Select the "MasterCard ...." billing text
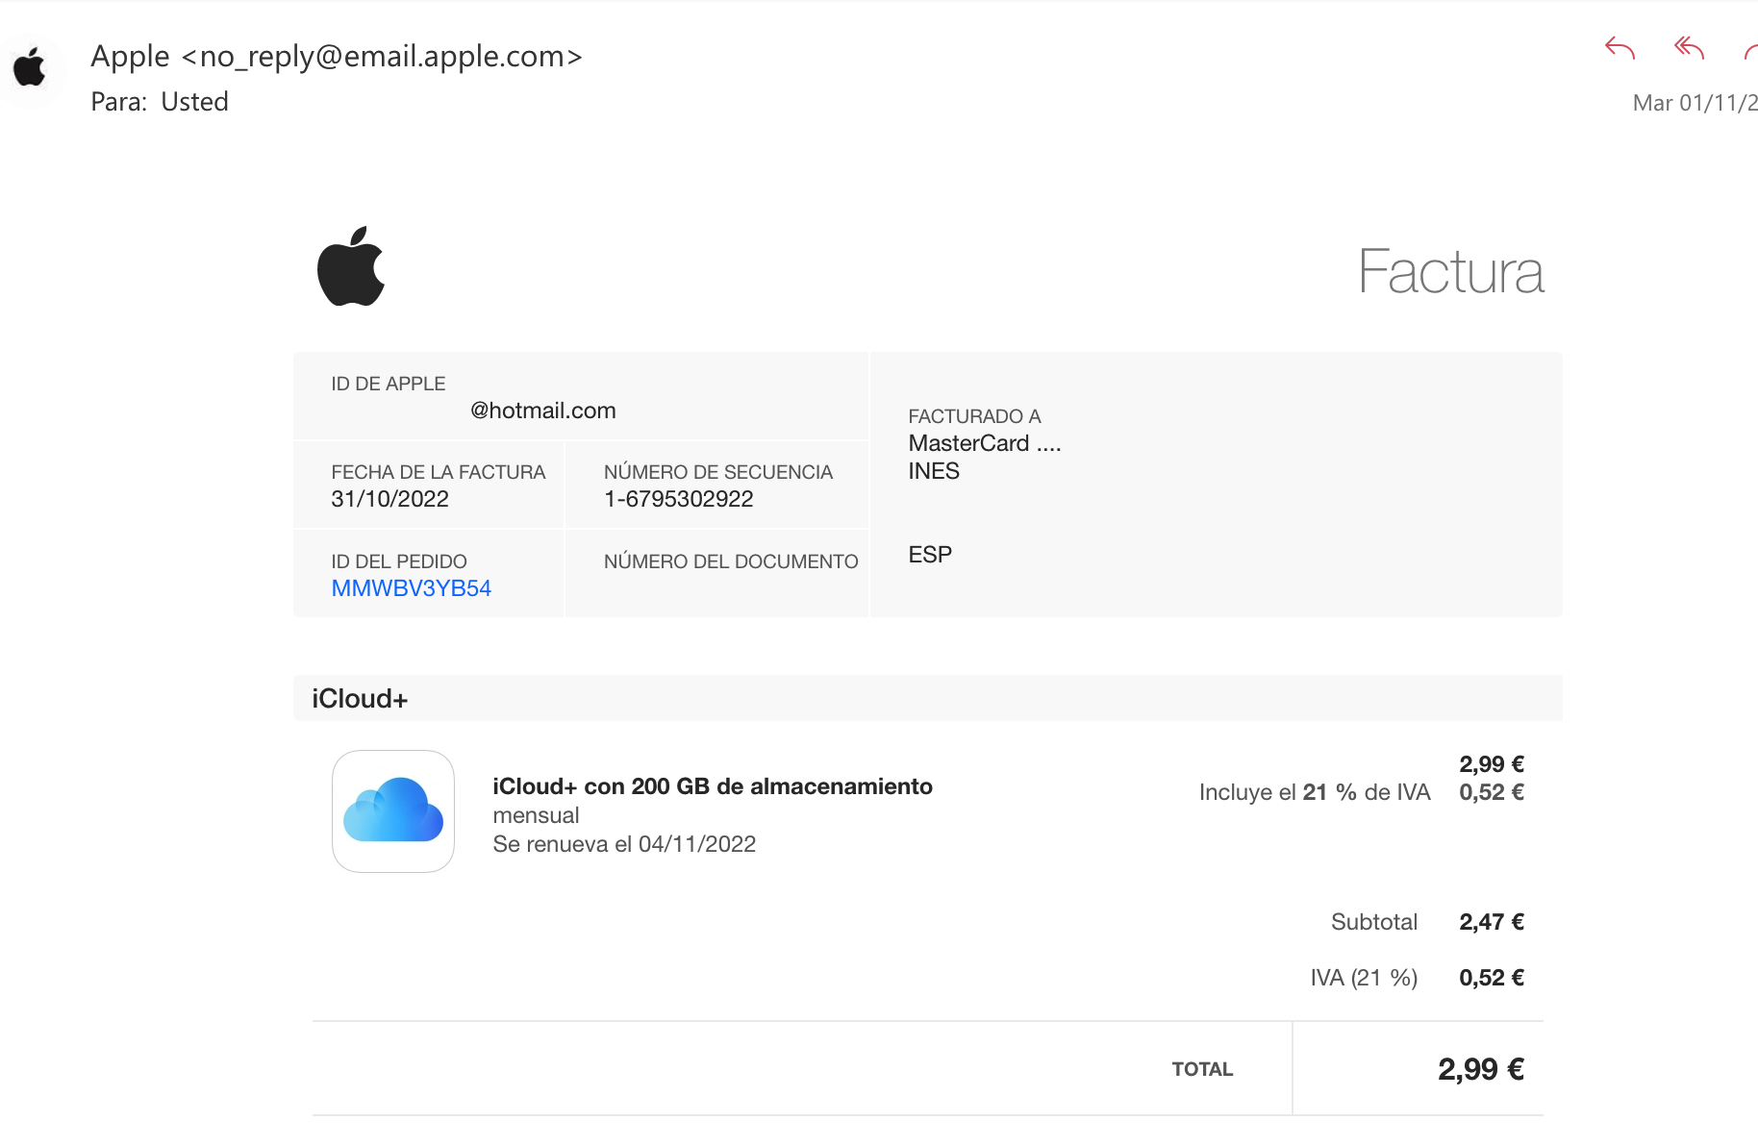Screen dimensions: 1758x1146 tap(984, 443)
